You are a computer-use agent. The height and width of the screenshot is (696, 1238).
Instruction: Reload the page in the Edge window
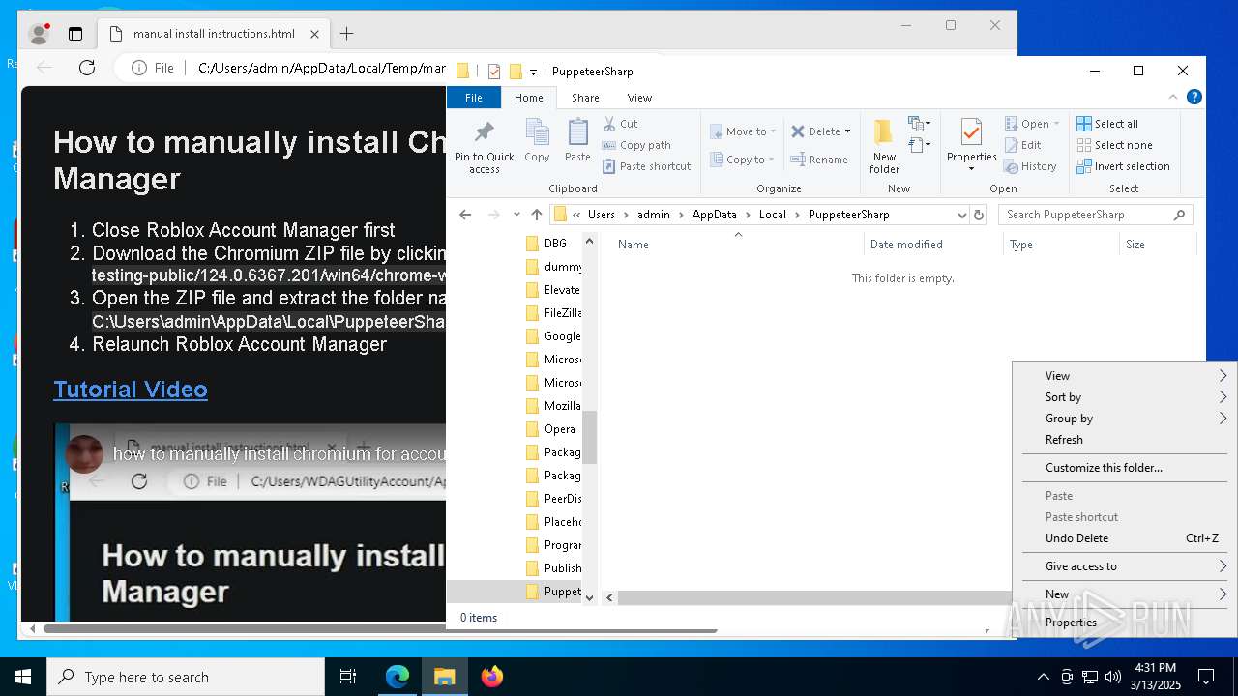coord(87,68)
